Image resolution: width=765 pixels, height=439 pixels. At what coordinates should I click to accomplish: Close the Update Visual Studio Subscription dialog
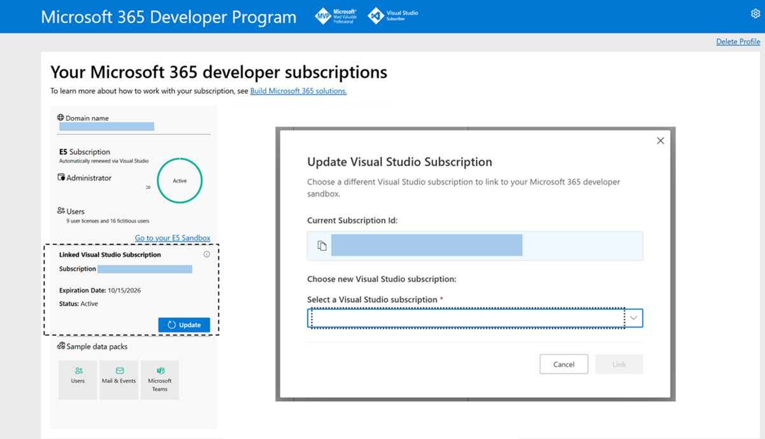[660, 141]
